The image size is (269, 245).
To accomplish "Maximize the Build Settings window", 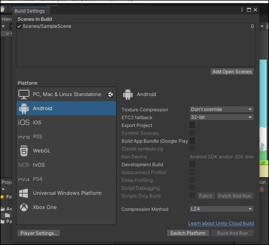I will click(249, 10).
